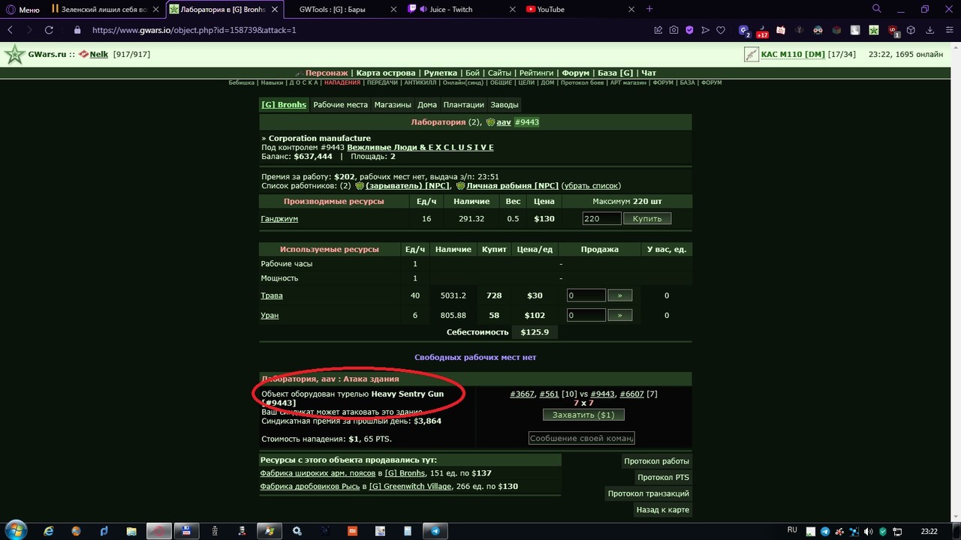Click the Ганджиум quantity field showing 220
This screenshot has width=961, height=540.
(x=601, y=219)
